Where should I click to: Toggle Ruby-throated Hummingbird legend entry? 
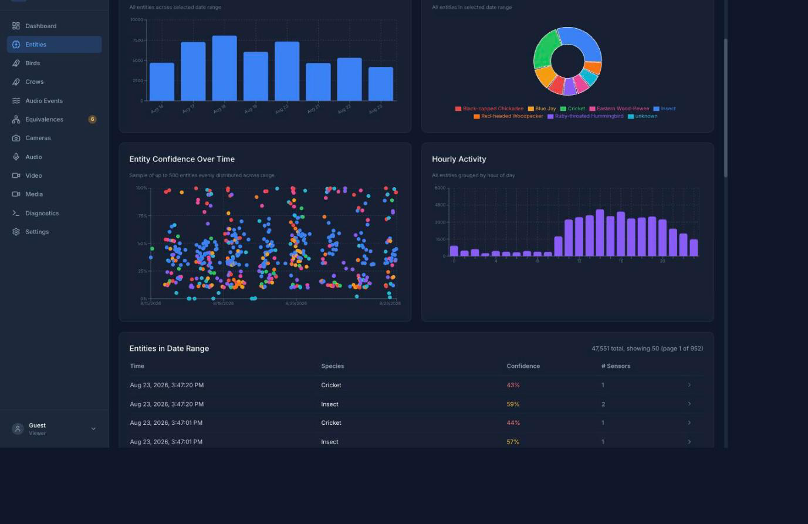click(x=586, y=116)
